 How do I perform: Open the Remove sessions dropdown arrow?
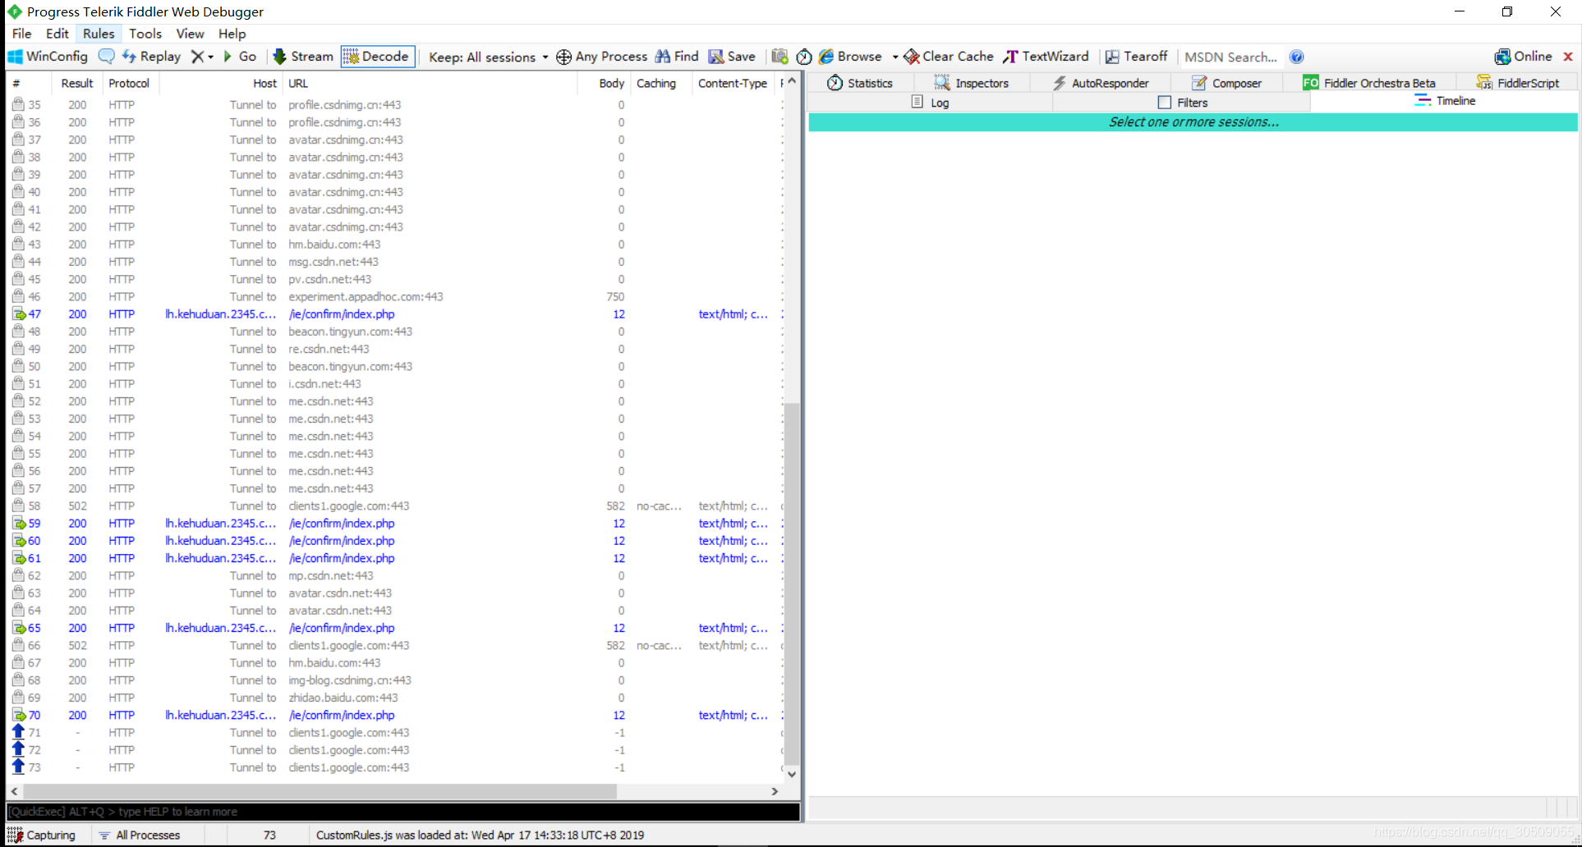tap(211, 57)
